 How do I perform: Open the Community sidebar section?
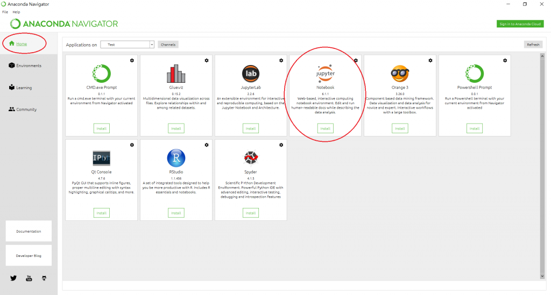click(x=23, y=109)
